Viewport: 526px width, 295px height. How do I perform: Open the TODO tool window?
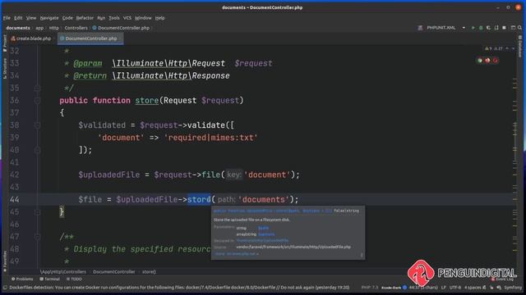(74, 279)
